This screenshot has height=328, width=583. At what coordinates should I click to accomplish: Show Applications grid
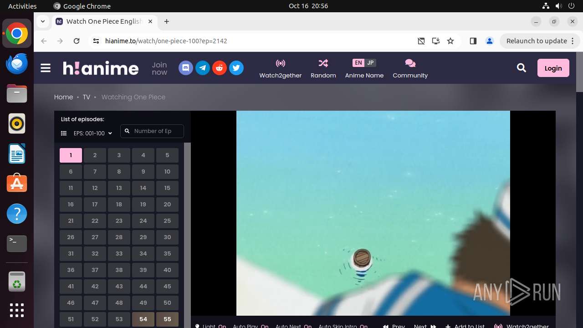pyautogui.click(x=17, y=310)
